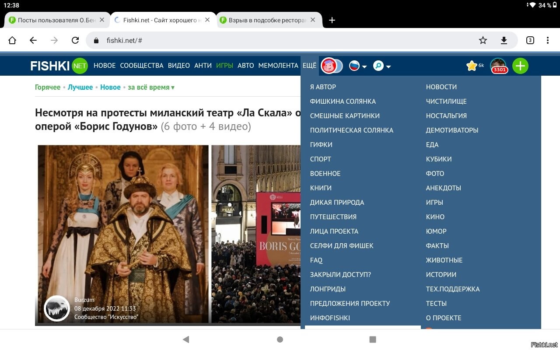Click the browser download icon

pyautogui.click(x=504, y=40)
